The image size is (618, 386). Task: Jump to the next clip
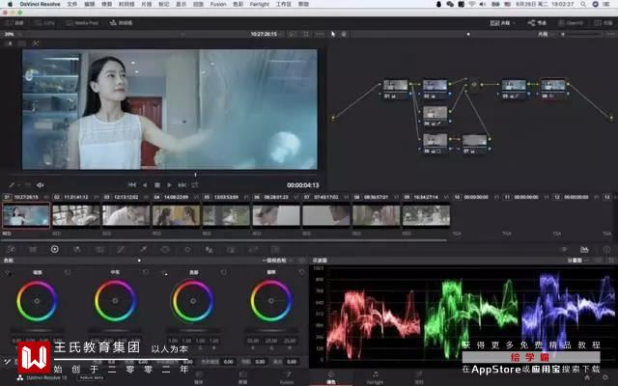click(182, 184)
